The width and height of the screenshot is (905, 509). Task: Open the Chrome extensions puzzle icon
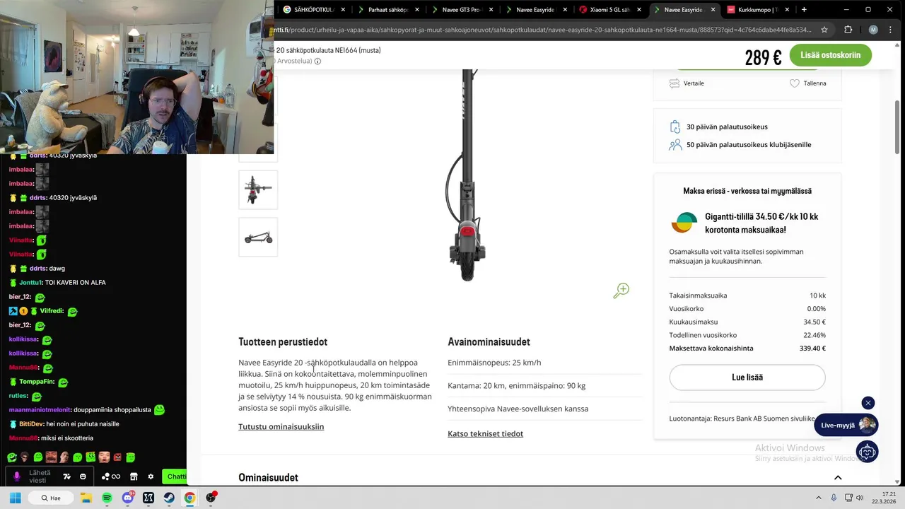coord(848,30)
